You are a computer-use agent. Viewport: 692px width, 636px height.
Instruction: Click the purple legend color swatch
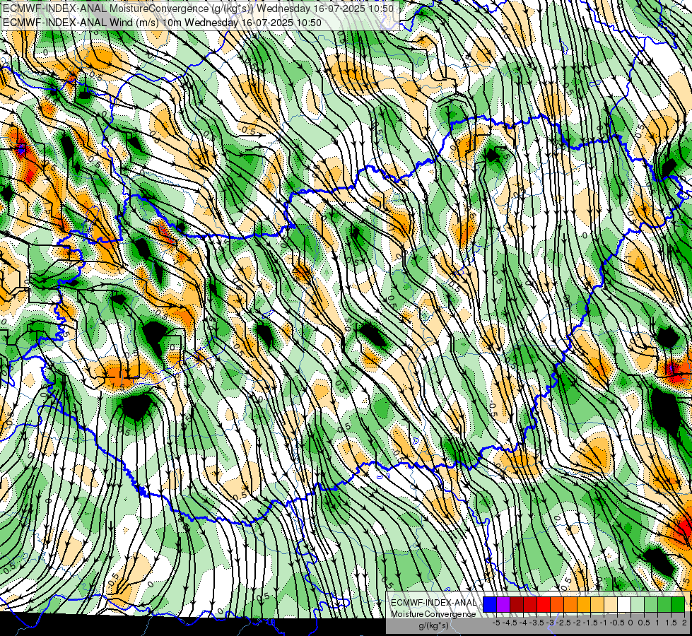click(x=503, y=604)
